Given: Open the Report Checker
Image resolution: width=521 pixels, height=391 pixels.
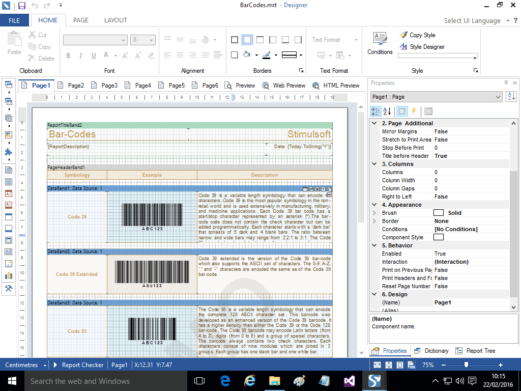Looking at the screenshot, I should 78,365.
